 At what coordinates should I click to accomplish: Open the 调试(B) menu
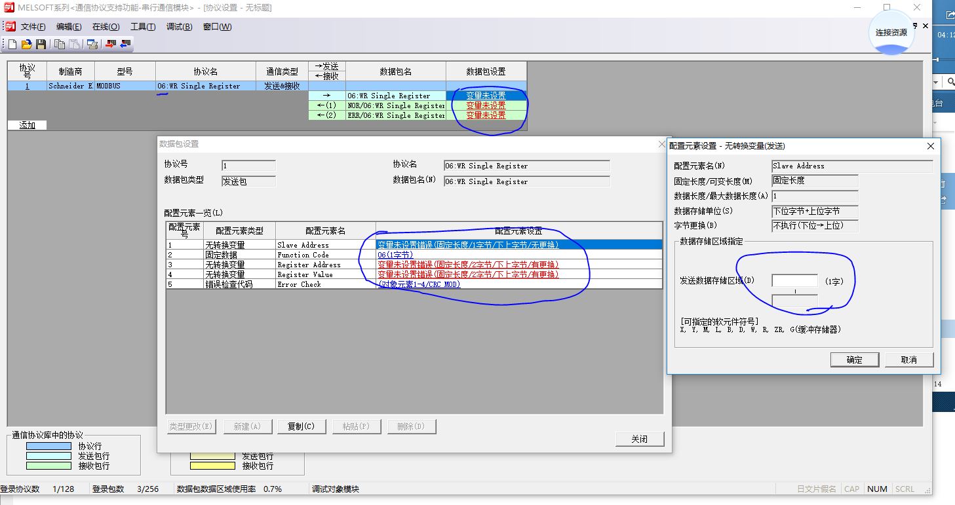[x=179, y=27]
